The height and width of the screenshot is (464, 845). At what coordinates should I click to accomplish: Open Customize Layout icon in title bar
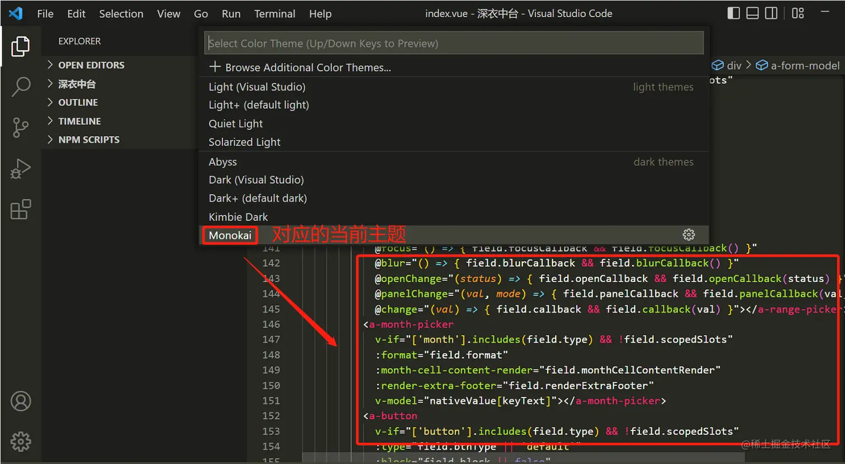point(798,13)
